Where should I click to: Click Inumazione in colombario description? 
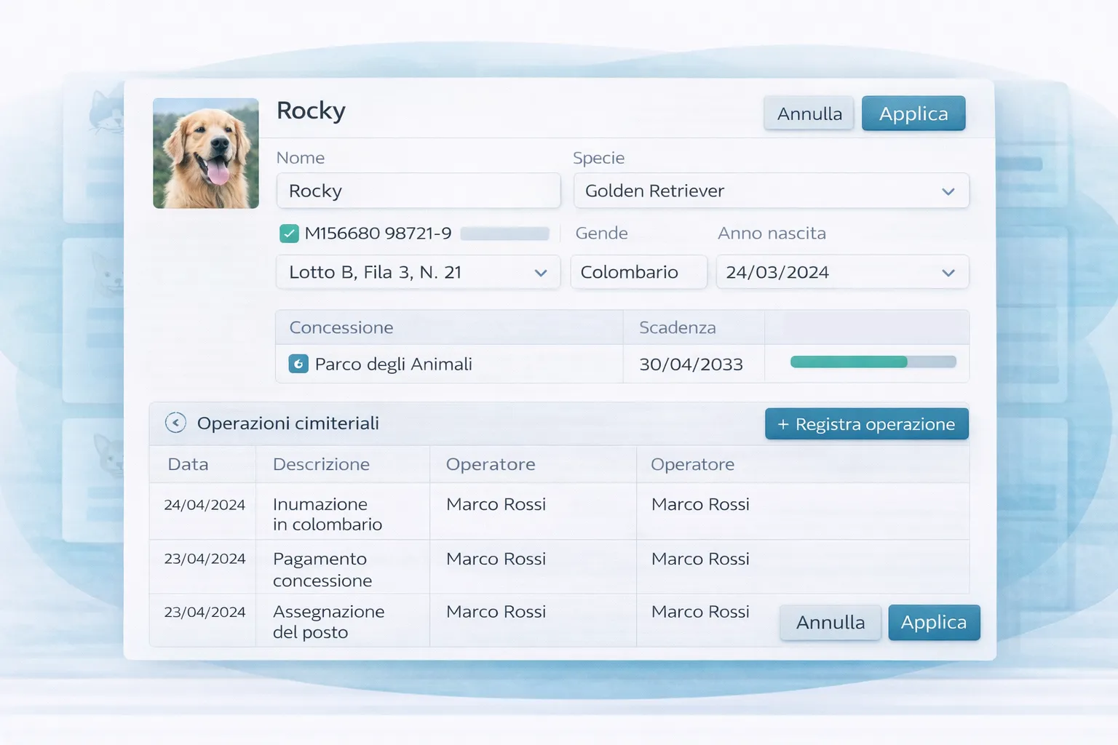(x=327, y=514)
